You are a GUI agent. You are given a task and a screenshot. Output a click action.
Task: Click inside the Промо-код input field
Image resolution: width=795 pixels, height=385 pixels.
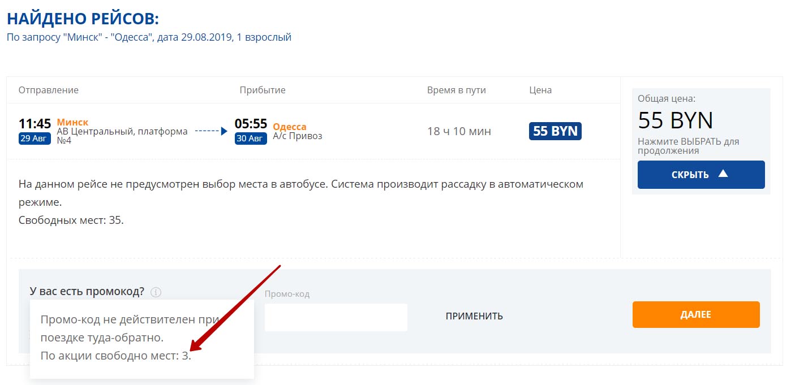coord(336,317)
